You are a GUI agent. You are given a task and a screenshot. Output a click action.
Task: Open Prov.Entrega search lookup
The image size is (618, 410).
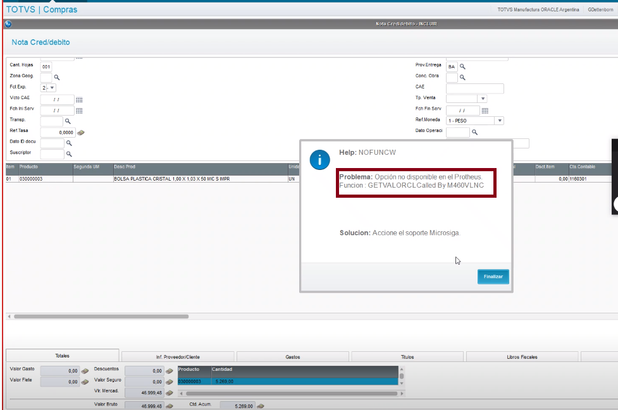click(463, 66)
